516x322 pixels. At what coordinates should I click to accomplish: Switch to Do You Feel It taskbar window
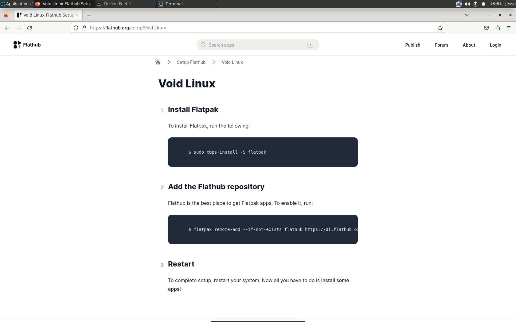126,4
